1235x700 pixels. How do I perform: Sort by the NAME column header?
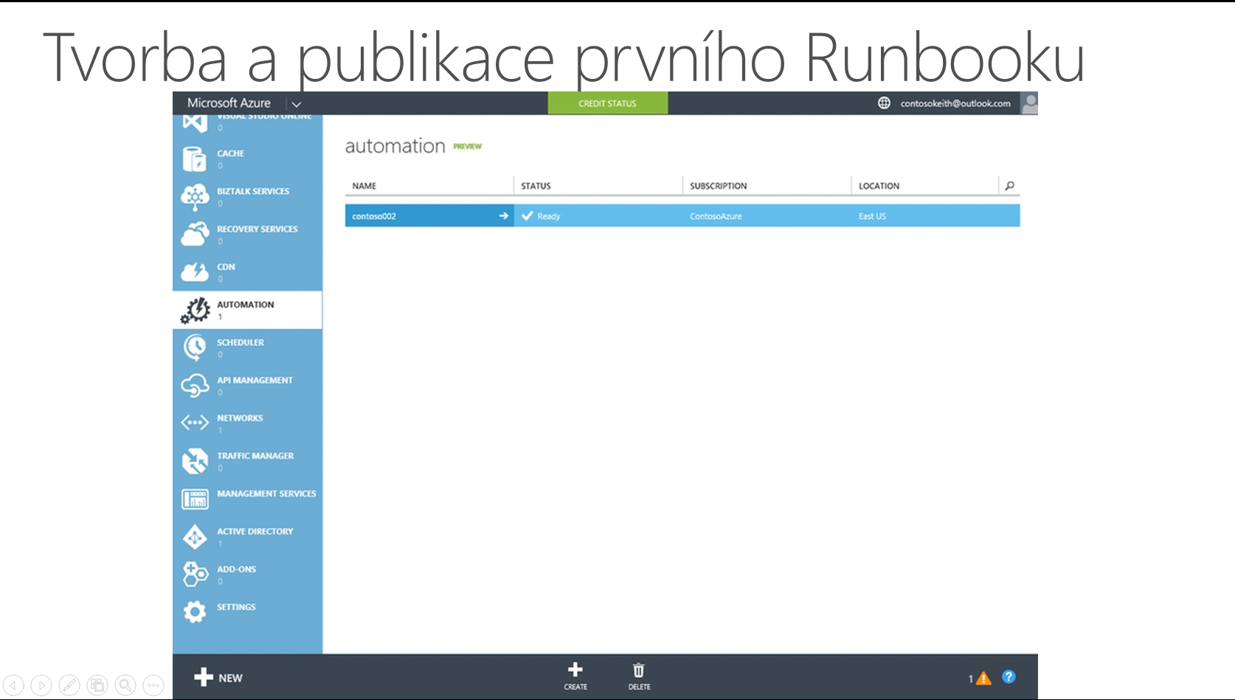coord(364,186)
